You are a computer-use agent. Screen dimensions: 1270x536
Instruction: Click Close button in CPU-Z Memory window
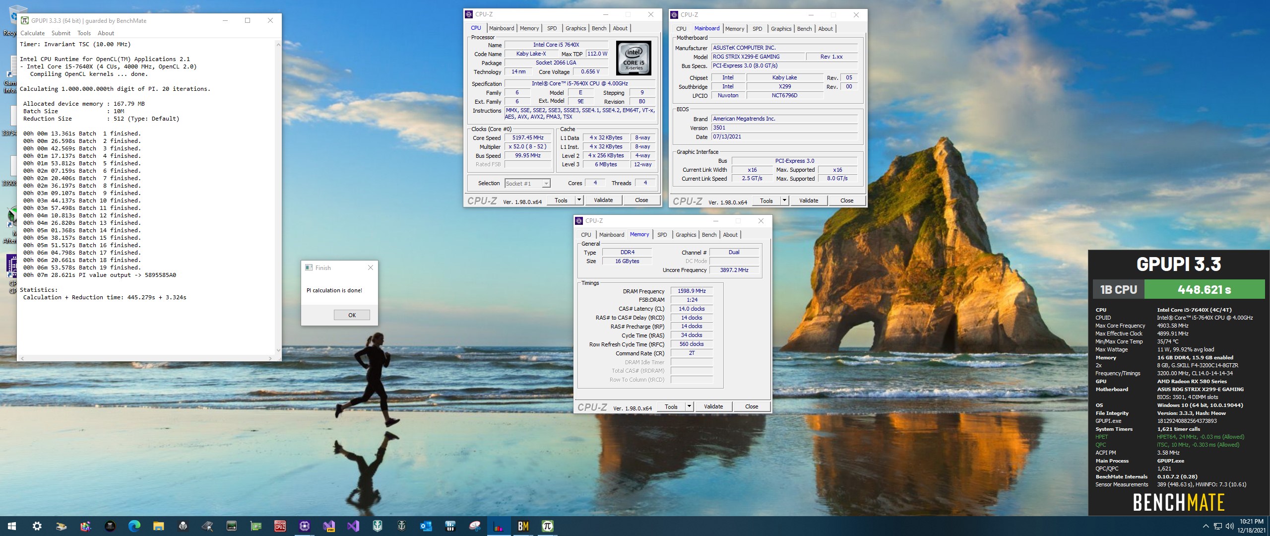(751, 406)
